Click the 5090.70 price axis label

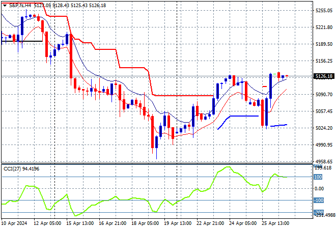(324, 95)
